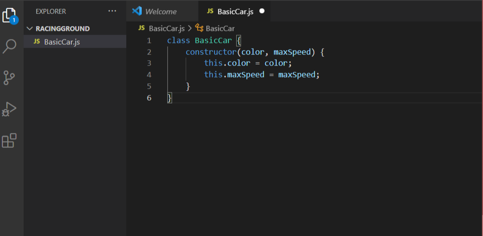Click the JS icon beside BasicCar.js in explorer
The image size is (483, 236).
click(x=37, y=41)
